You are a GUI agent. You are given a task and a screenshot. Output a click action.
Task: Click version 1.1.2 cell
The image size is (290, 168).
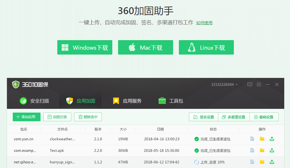[x=98, y=162]
